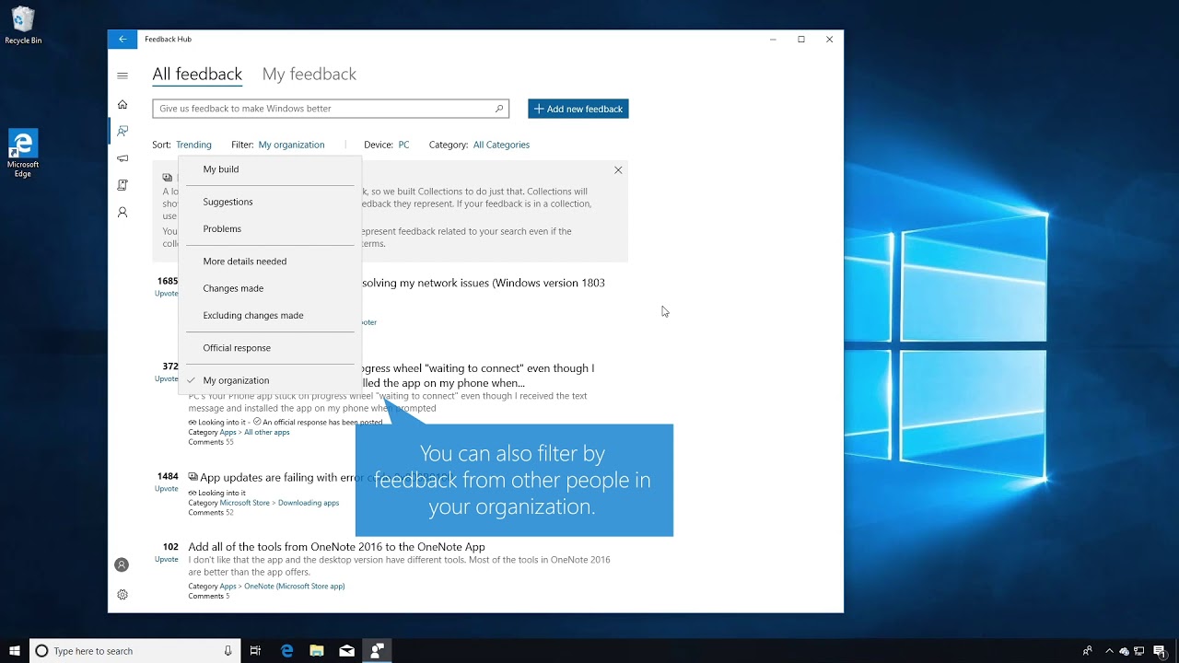Upvote the 102-vote OneNote feedback
The width and height of the screenshot is (1179, 663).
click(x=166, y=559)
